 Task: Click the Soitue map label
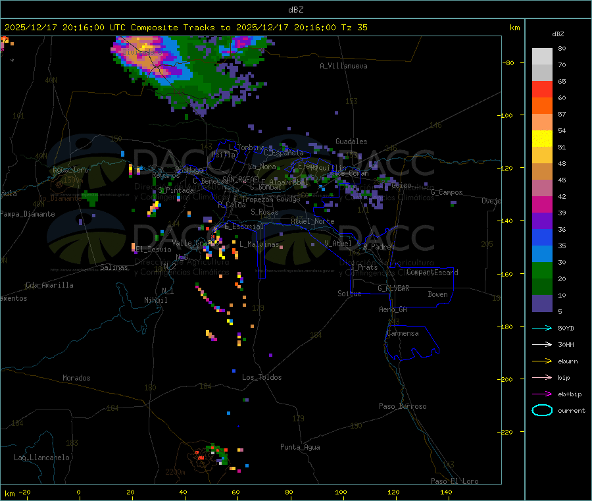[x=349, y=294]
